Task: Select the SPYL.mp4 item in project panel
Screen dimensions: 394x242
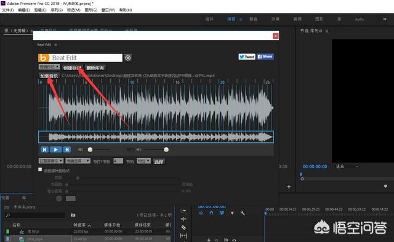Action: tap(34, 240)
